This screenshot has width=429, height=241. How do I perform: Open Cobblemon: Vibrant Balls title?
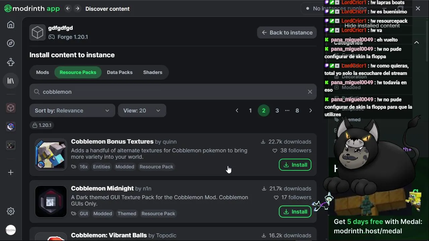(x=109, y=235)
